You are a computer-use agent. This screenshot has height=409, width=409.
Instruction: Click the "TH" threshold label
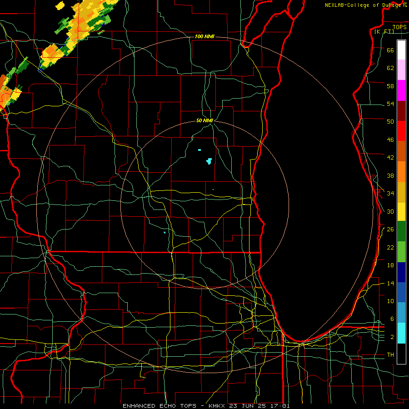(390, 355)
